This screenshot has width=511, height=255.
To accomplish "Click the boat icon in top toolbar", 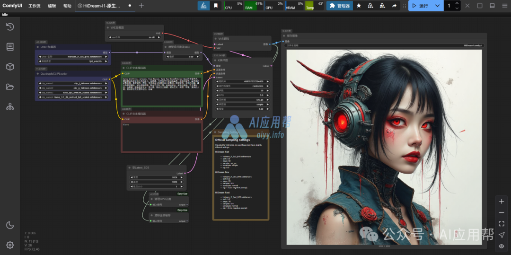I will 203,6.
